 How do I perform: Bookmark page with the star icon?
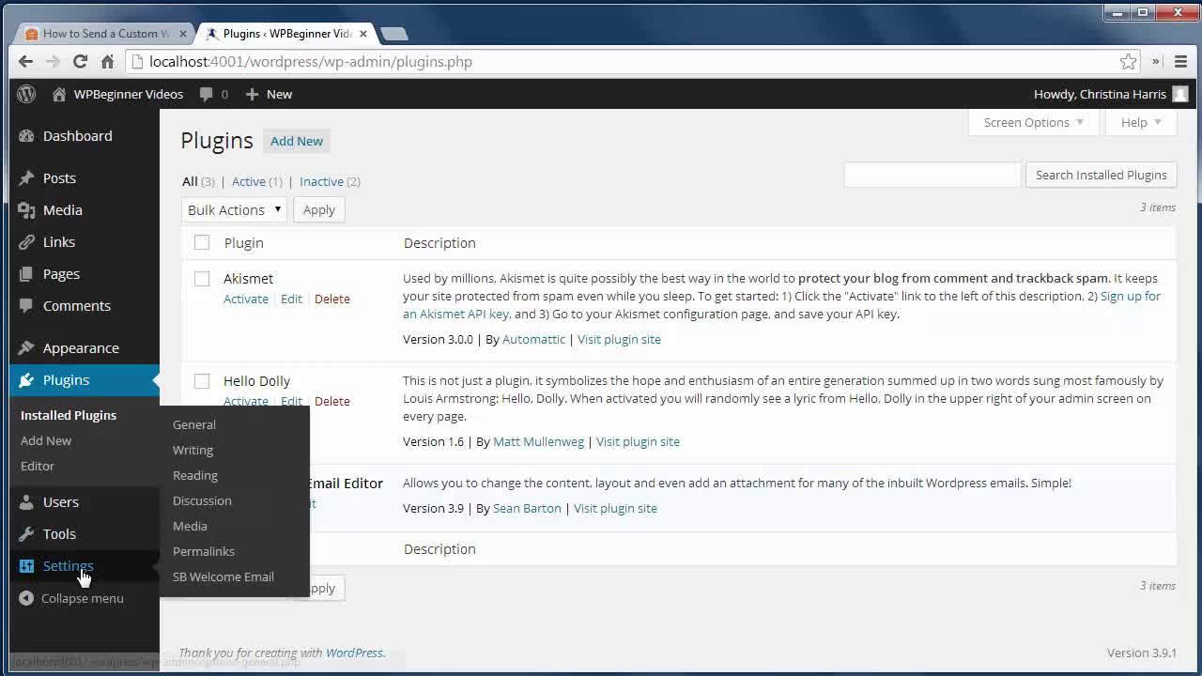pos(1128,61)
